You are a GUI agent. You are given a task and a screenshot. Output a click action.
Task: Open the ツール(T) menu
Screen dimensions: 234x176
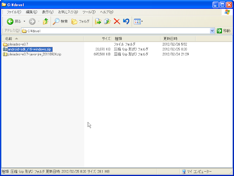click(x=89, y=12)
